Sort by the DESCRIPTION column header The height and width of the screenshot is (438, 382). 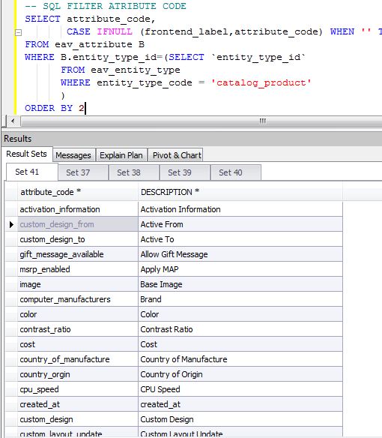click(x=240, y=192)
